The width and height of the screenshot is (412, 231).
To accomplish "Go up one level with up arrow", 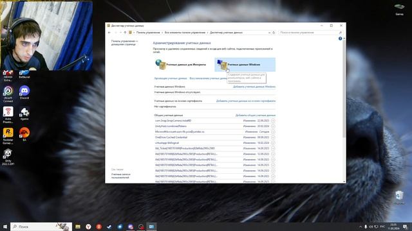I will (x=125, y=33).
